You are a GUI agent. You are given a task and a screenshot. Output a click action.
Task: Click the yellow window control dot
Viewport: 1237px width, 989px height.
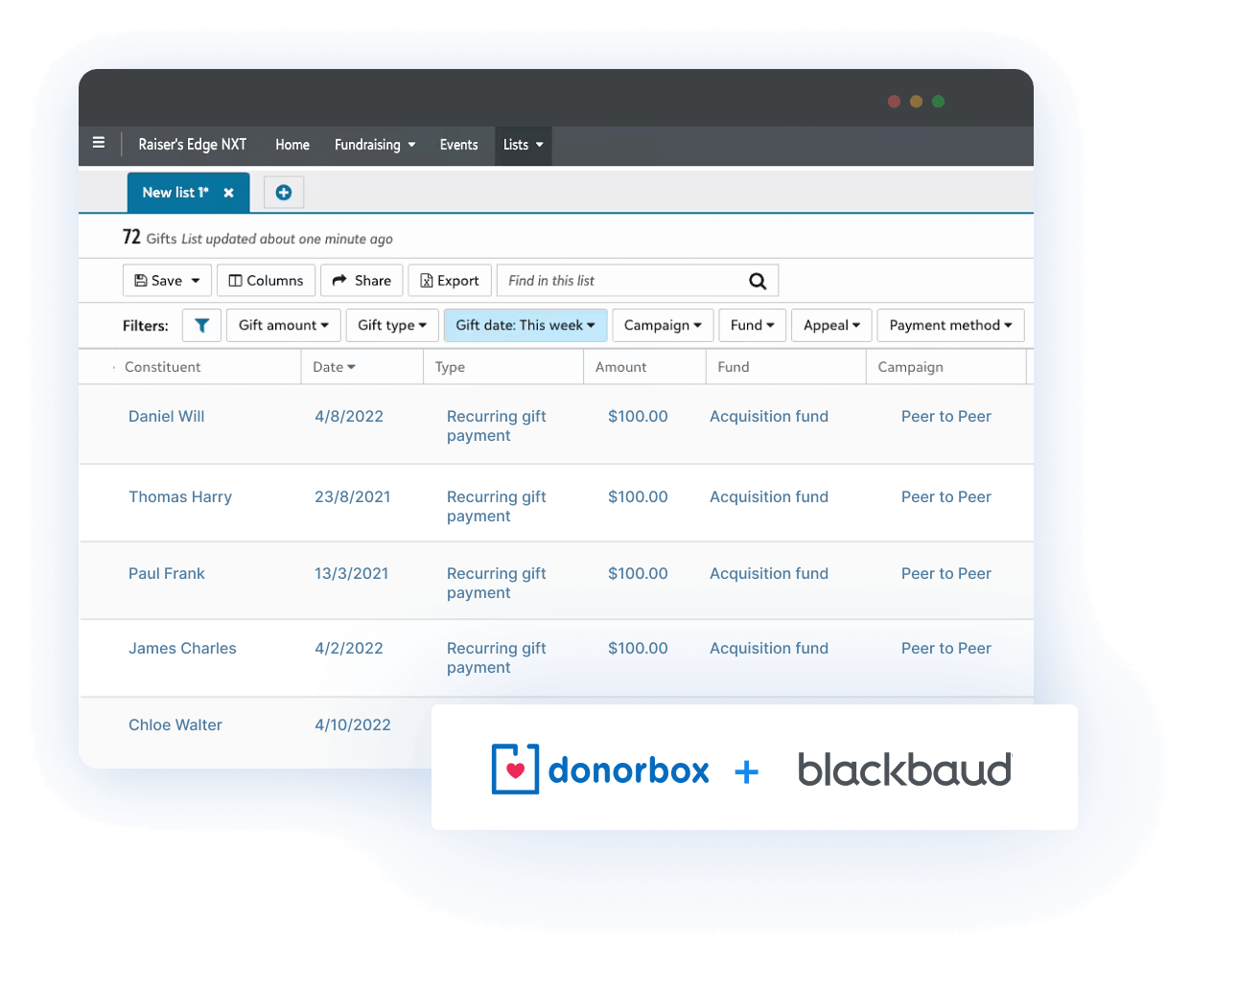[x=916, y=102]
